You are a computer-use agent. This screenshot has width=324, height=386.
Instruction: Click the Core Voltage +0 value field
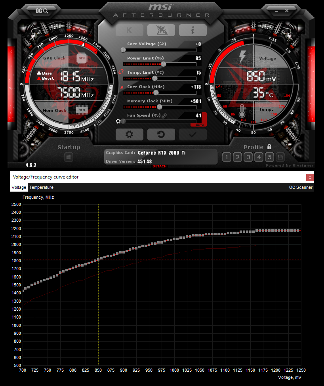point(198,44)
